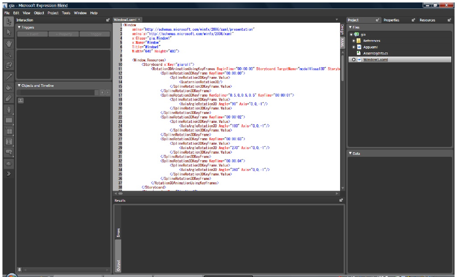Collapse the Data section
The height and width of the screenshot is (277, 457).
[350, 153]
